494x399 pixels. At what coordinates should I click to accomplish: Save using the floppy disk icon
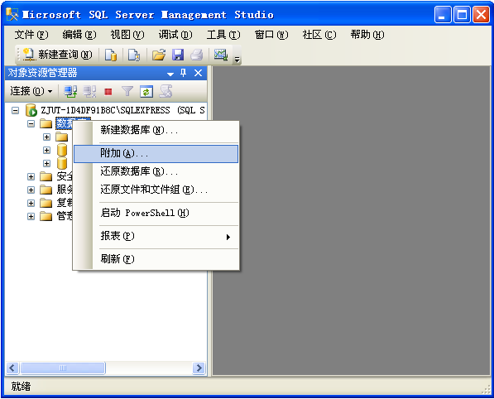coord(178,55)
